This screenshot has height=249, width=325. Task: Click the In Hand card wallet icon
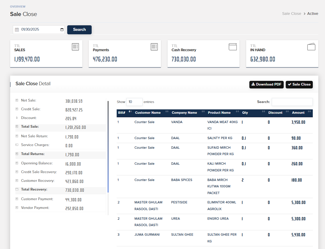(311, 47)
